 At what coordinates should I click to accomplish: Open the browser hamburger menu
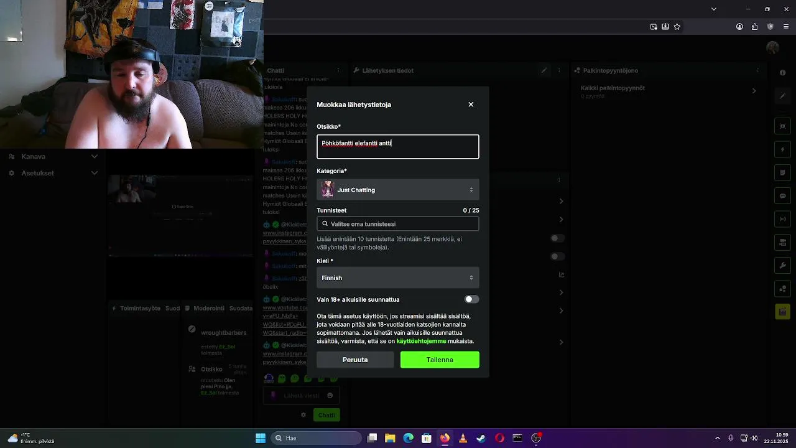pyautogui.click(x=786, y=27)
